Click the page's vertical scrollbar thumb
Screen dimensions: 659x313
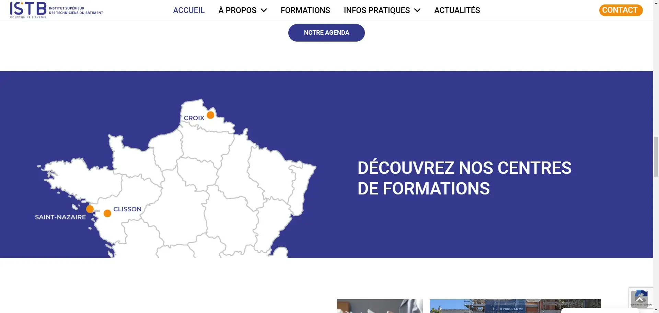656,156
